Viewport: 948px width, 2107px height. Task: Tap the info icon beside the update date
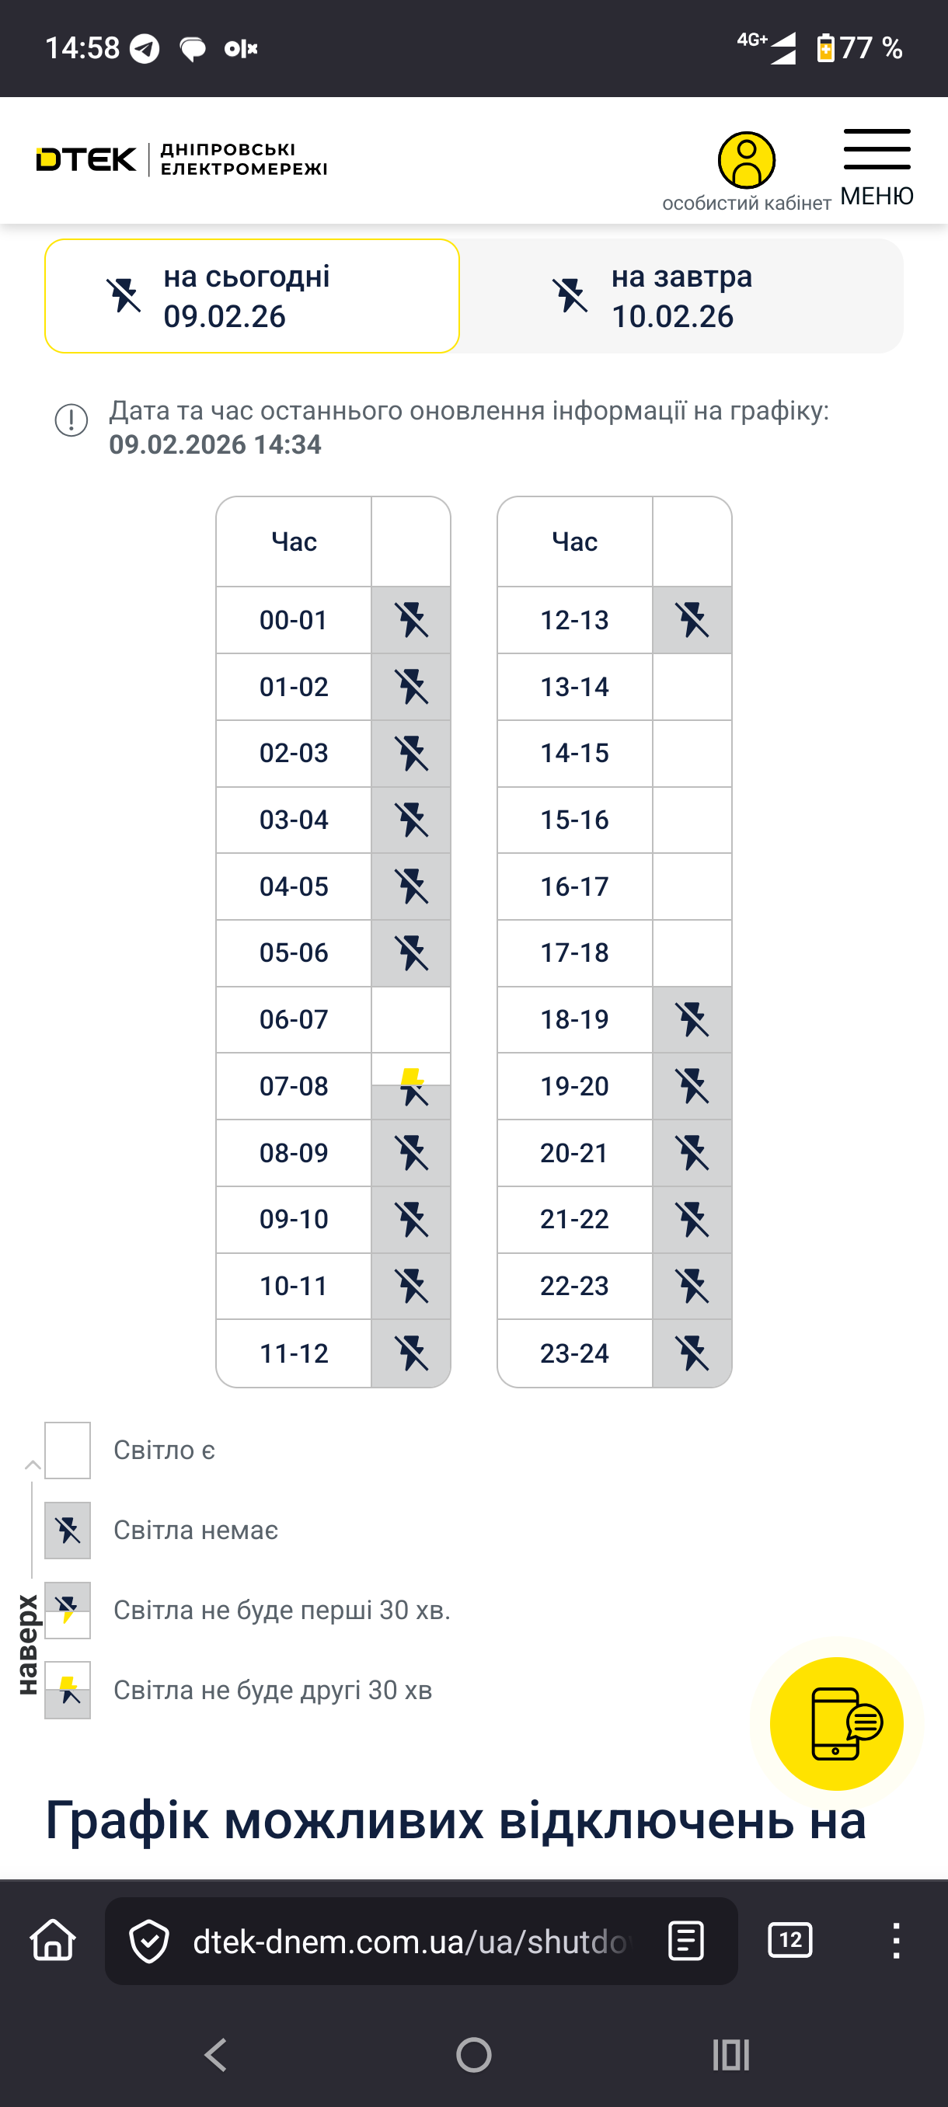coord(71,420)
